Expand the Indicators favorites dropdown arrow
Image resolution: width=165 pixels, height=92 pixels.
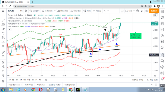point(55,11)
